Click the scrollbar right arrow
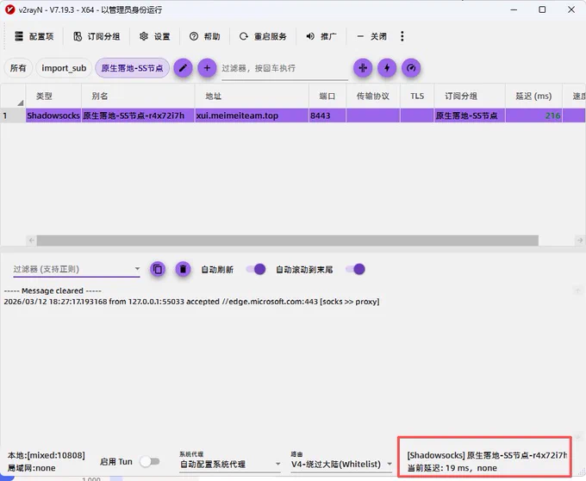Image resolution: width=586 pixels, height=481 pixels. click(x=580, y=240)
